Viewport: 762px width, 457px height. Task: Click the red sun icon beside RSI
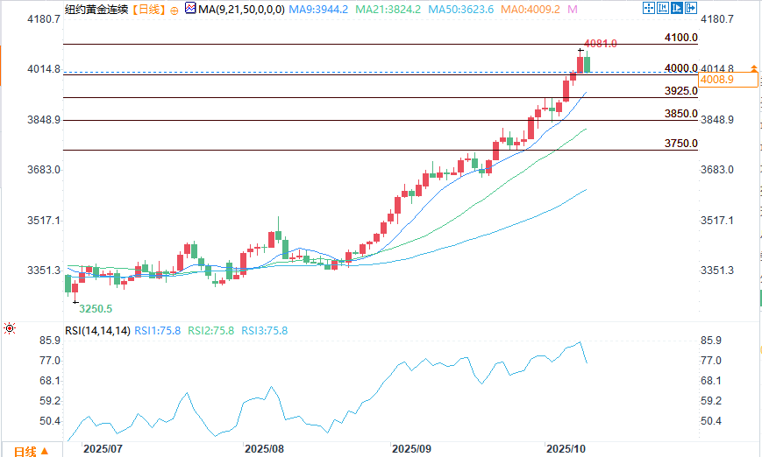pyautogui.click(x=10, y=329)
